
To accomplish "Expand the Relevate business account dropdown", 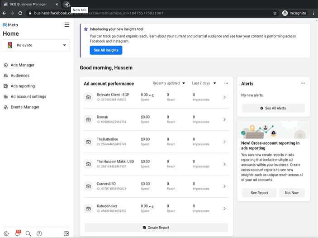I will pyautogui.click(x=36, y=45).
